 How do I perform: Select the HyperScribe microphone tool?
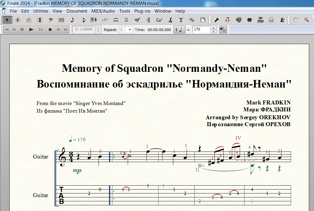coord(94,20)
